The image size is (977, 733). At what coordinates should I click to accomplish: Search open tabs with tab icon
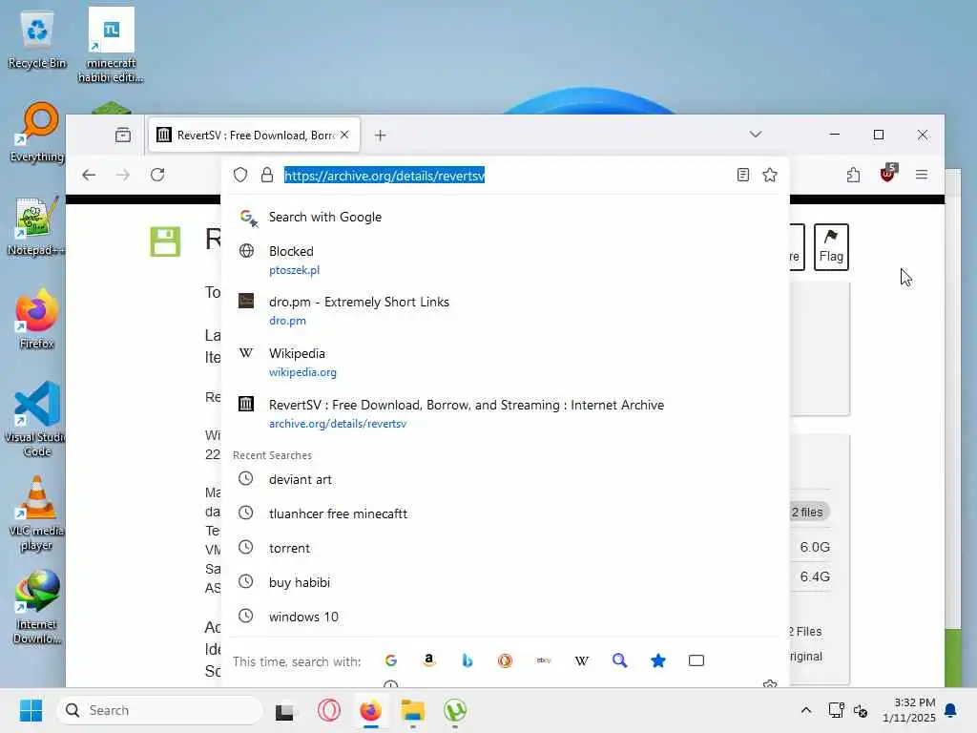click(x=696, y=660)
